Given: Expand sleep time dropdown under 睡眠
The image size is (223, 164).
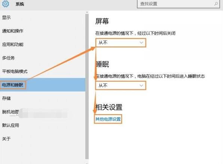Looking at the screenshot, I should (121, 85).
